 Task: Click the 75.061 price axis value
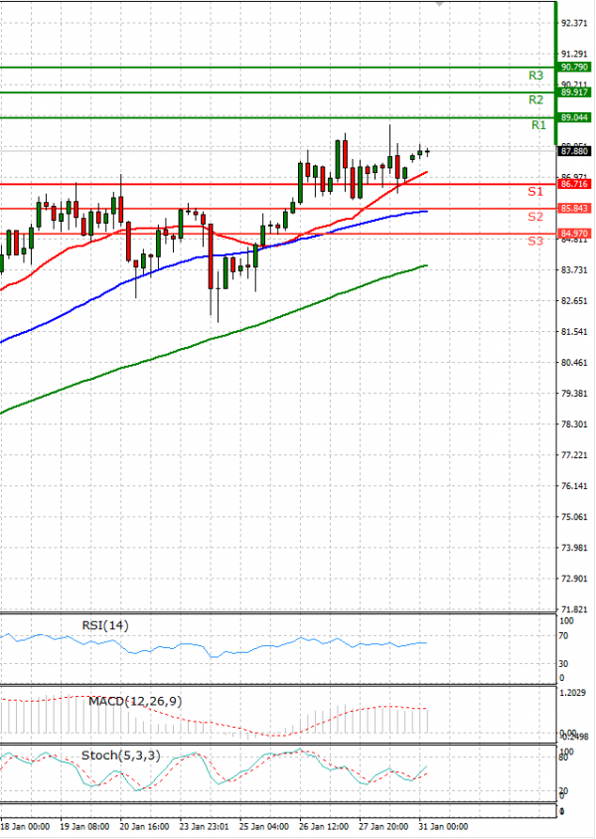click(574, 517)
